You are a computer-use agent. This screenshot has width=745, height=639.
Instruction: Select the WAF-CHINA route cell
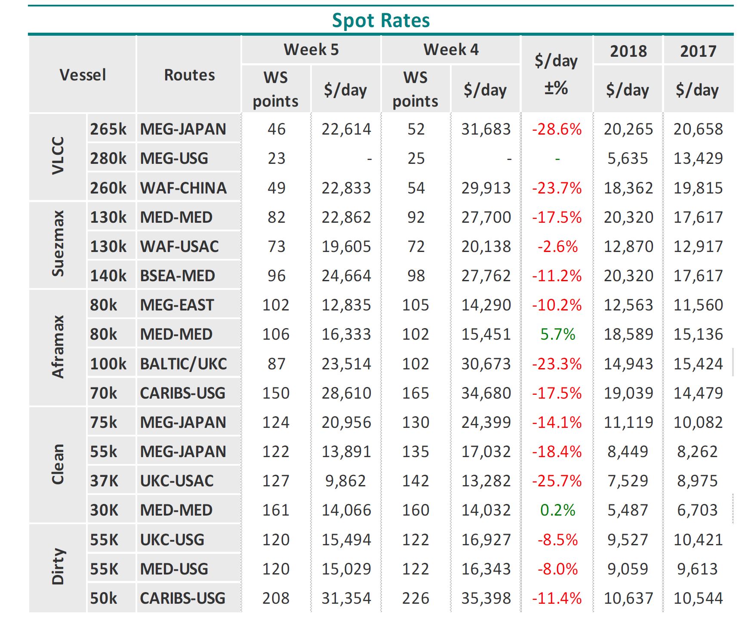tap(188, 188)
